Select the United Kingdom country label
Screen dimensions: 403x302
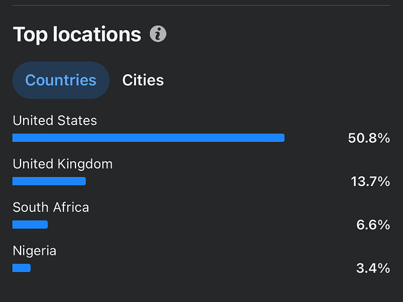tap(62, 164)
